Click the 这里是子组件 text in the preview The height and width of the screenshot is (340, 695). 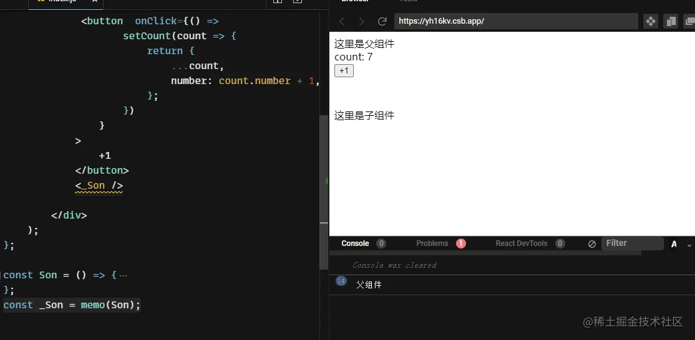pyautogui.click(x=364, y=116)
